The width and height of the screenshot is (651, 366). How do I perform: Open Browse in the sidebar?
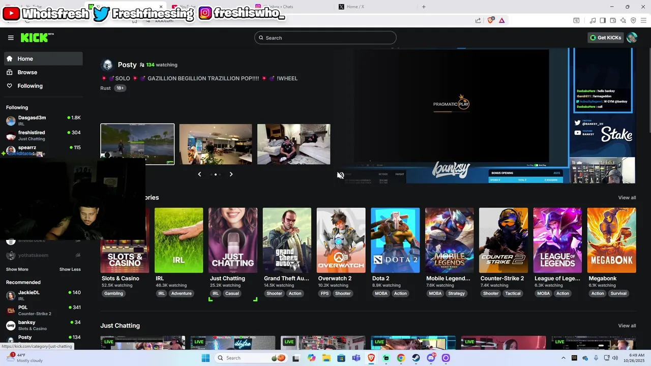44,72
